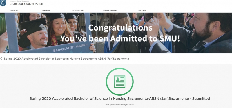Screen dimensions: 232x108
Task: Select the Spring 2020 ABSN Submitted heading
Action: 119,98
